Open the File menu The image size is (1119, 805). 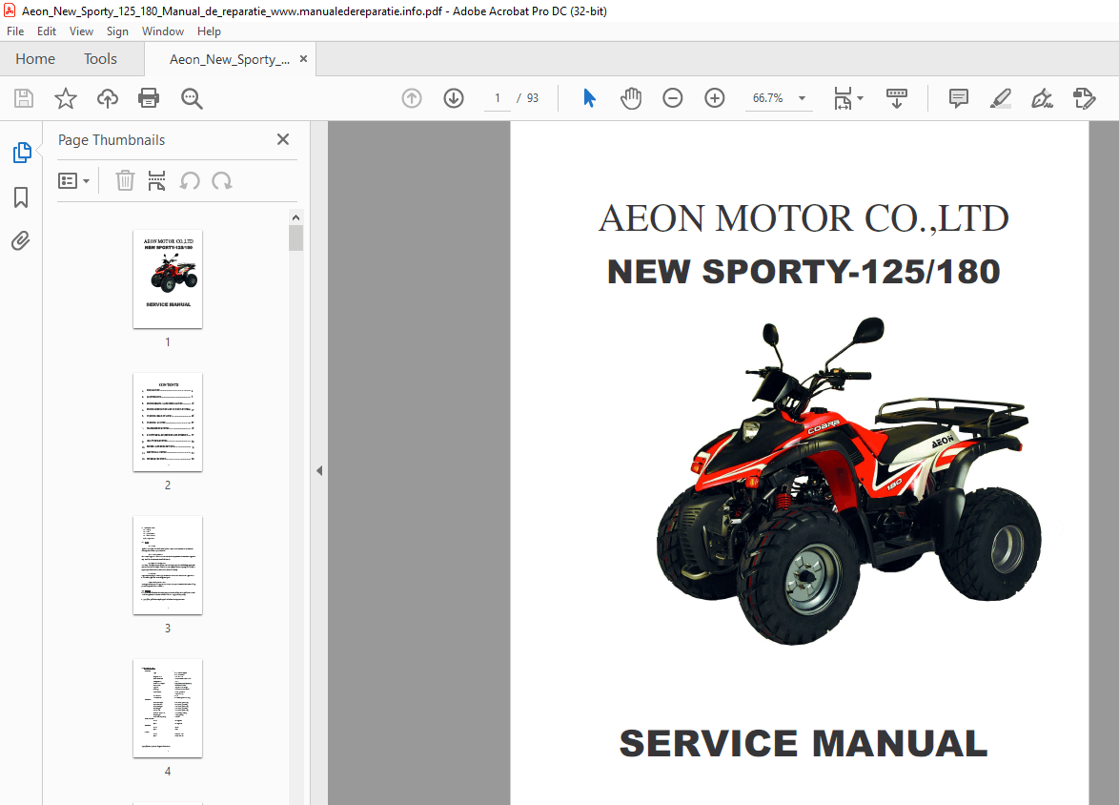point(15,31)
